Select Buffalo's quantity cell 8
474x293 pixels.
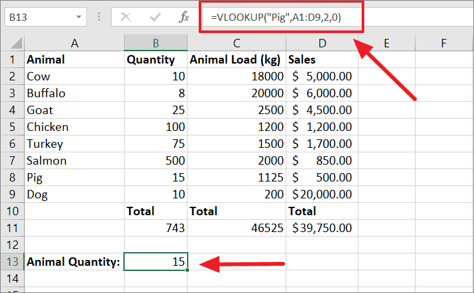pyautogui.click(x=156, y=93)
